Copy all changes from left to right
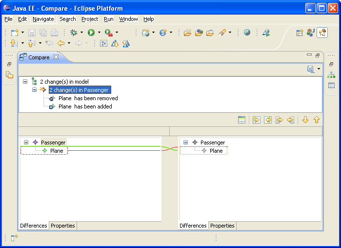 [257, 120]
